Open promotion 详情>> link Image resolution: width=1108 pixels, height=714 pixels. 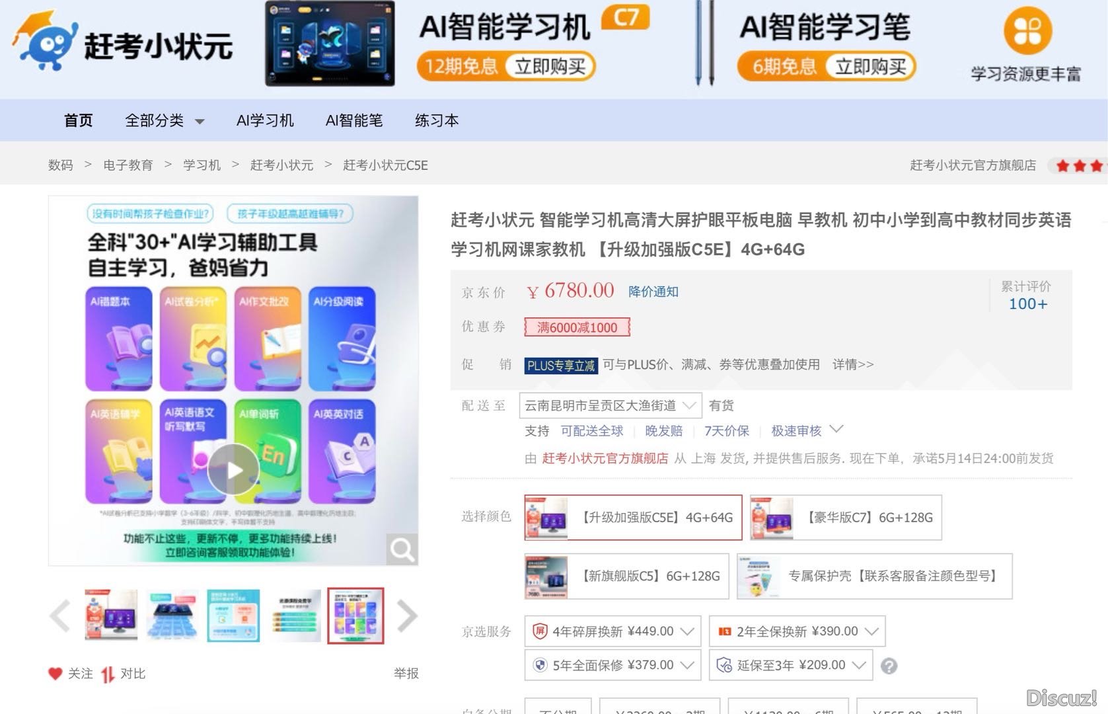click(853, 364)
